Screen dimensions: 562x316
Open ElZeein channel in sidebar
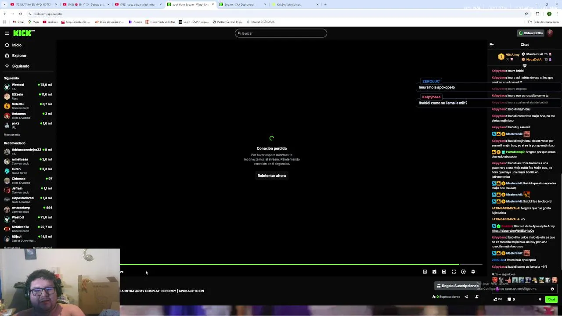[28, 96]
